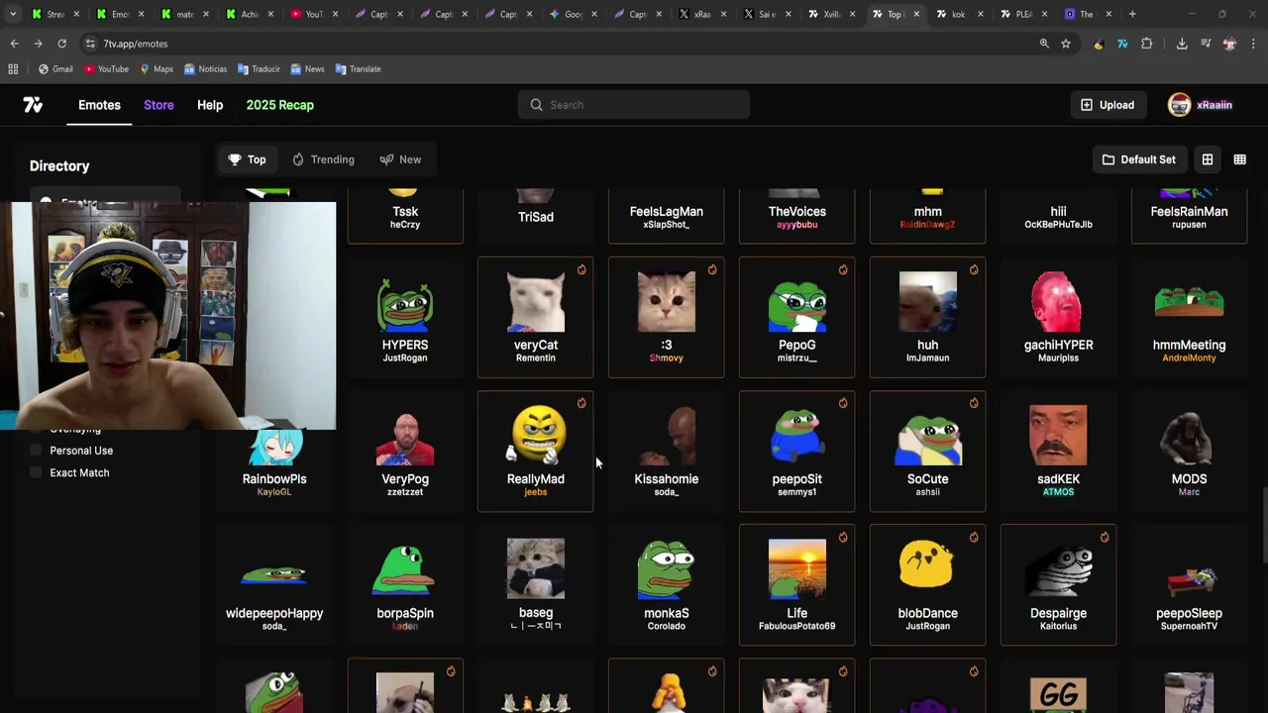Open the HYPERS emote
Viewport: 1268px width, 713px height.
(405, 317)
